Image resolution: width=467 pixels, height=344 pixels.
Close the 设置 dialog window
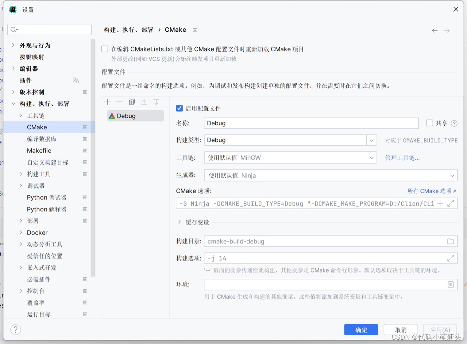point(456,9)
